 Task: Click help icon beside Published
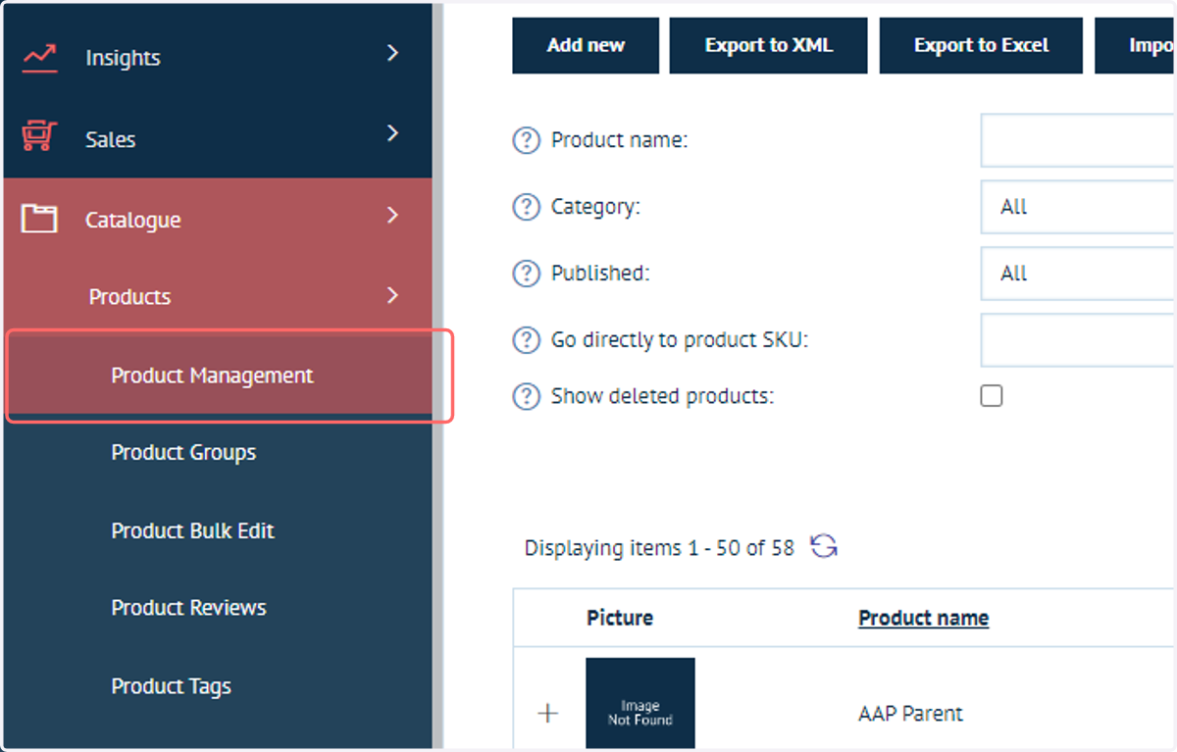[527, 274]
